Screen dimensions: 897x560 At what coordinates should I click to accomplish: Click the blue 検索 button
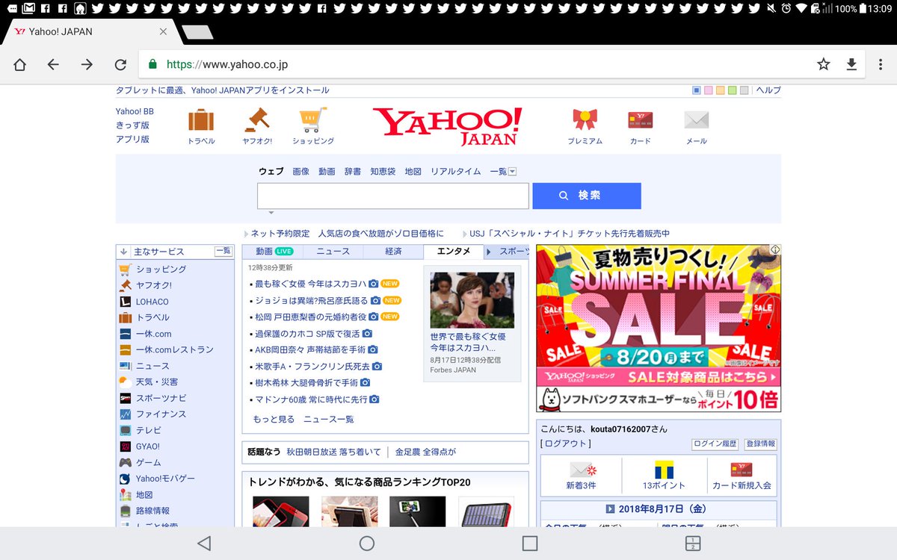point(587,196)
